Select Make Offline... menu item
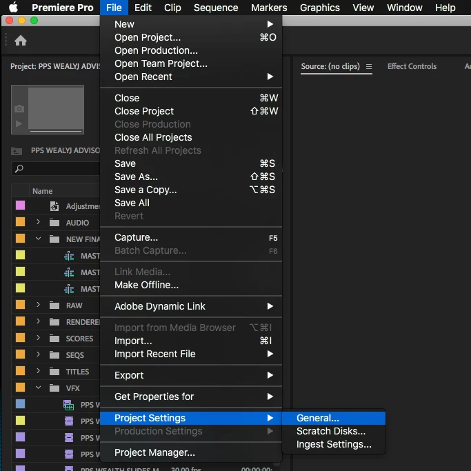The width and height of the screenshot is (471, 471). 191,285
